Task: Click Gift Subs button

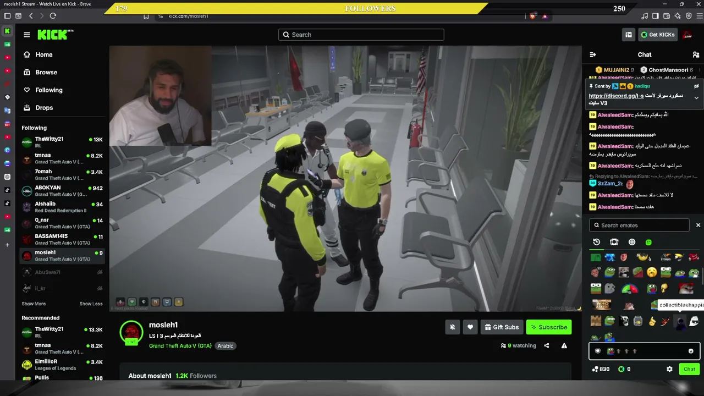Action: [502, 327]
